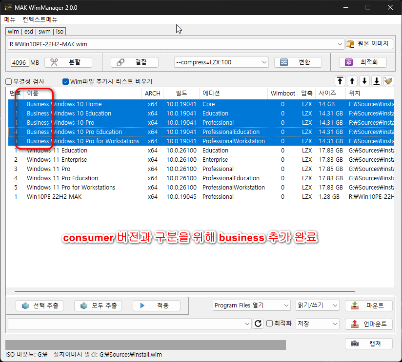Viewport: 402px width, 362px height.
Task: Expand the empty mount path dropdown
Action: click(x=247, y=324)
